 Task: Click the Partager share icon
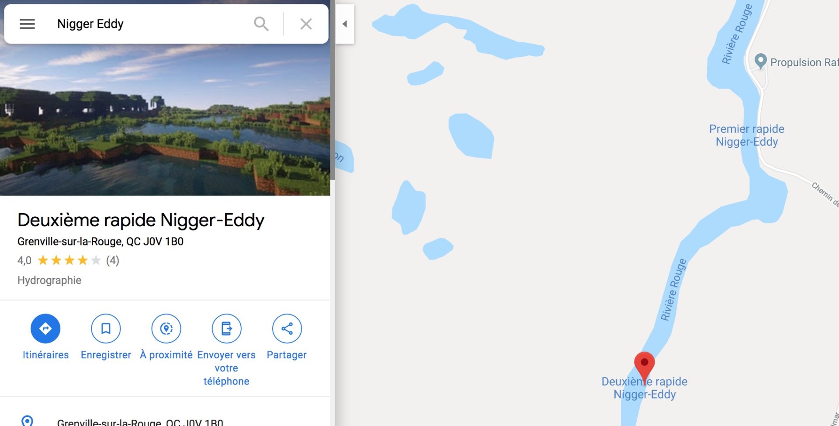[x=287, y=328]
